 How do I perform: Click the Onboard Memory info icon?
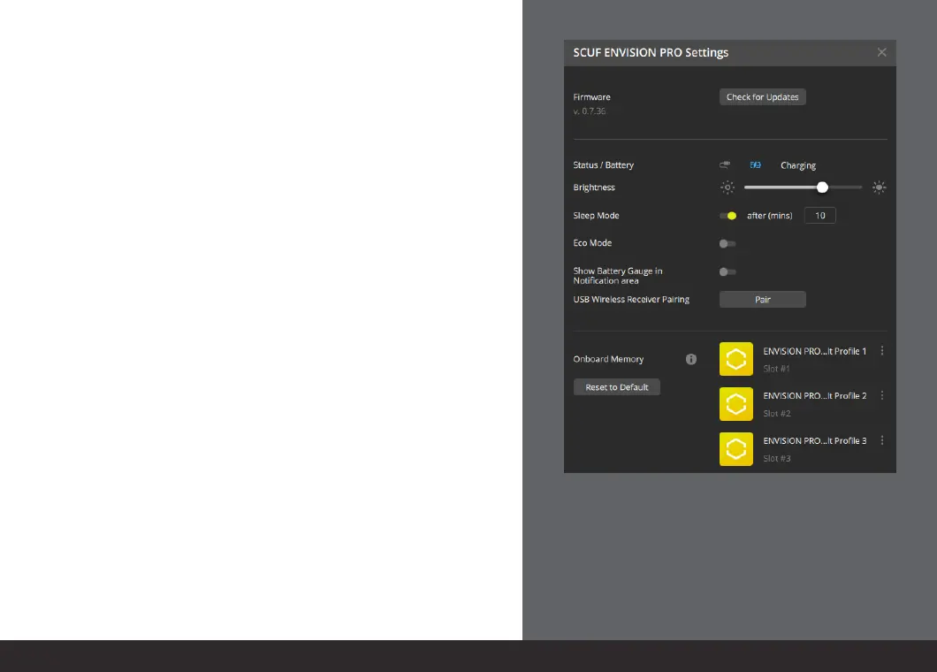(x=690, y=359)
